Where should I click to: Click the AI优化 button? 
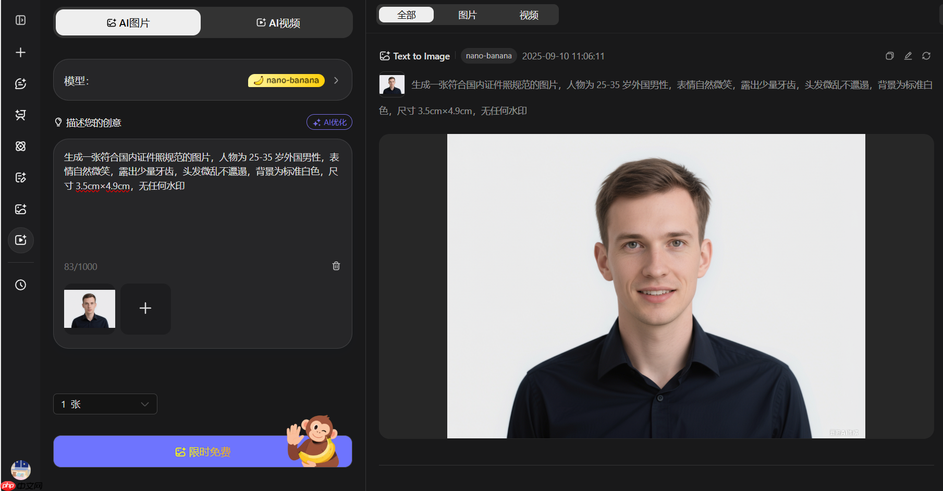[329, 122]
